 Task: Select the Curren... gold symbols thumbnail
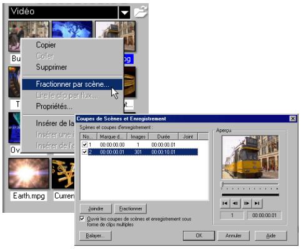pyautogui.click(x=63, y=173)
